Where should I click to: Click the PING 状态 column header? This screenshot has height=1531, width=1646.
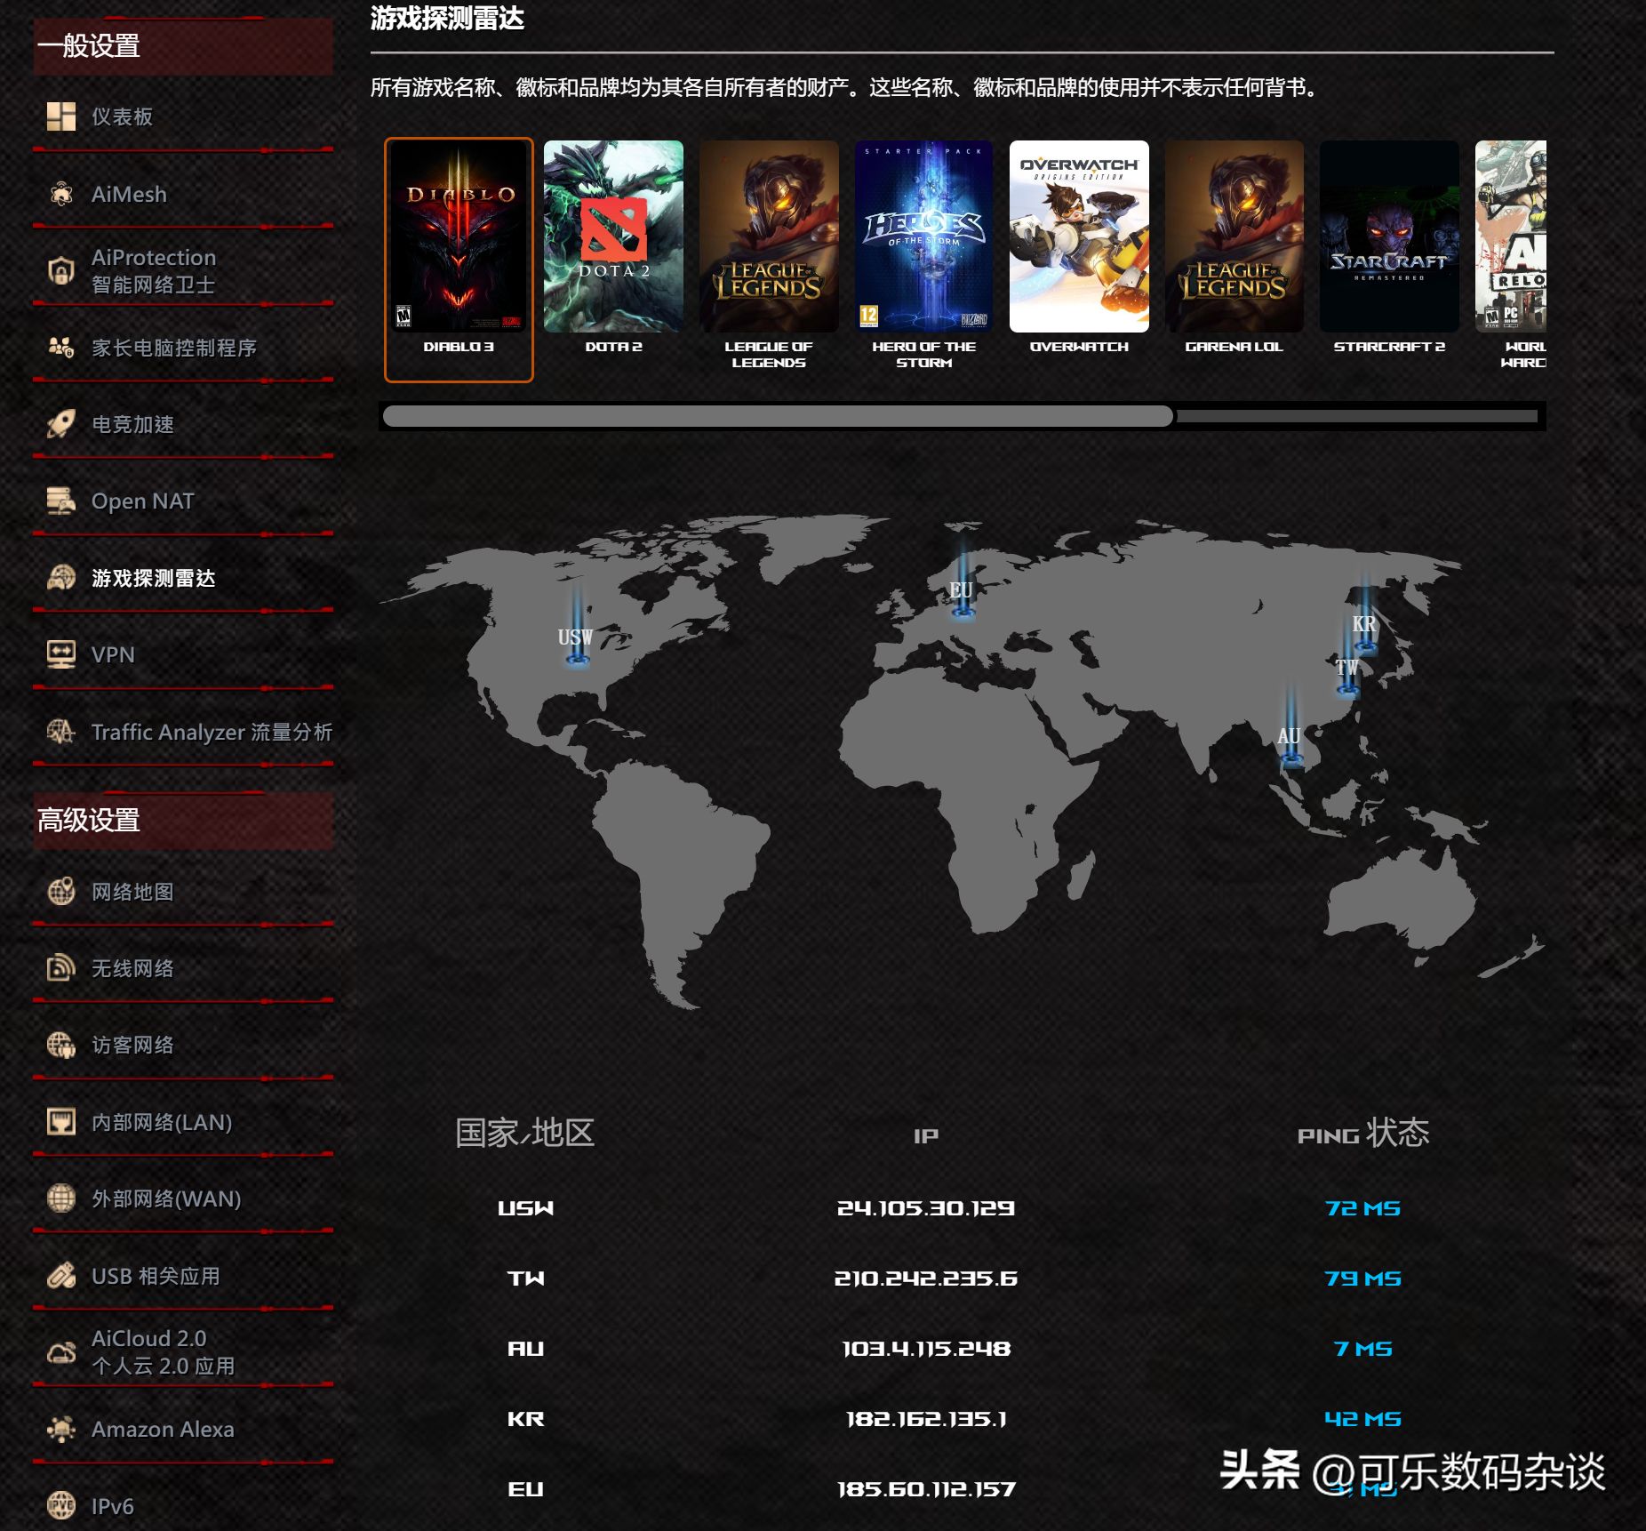(1363, 1133)
